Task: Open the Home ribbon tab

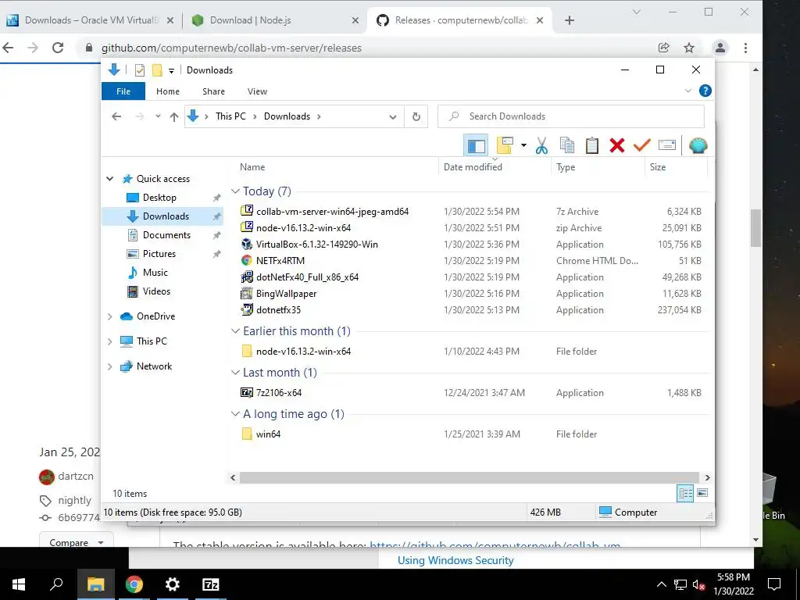Action: pyautogui.click(x=168, y=91)
